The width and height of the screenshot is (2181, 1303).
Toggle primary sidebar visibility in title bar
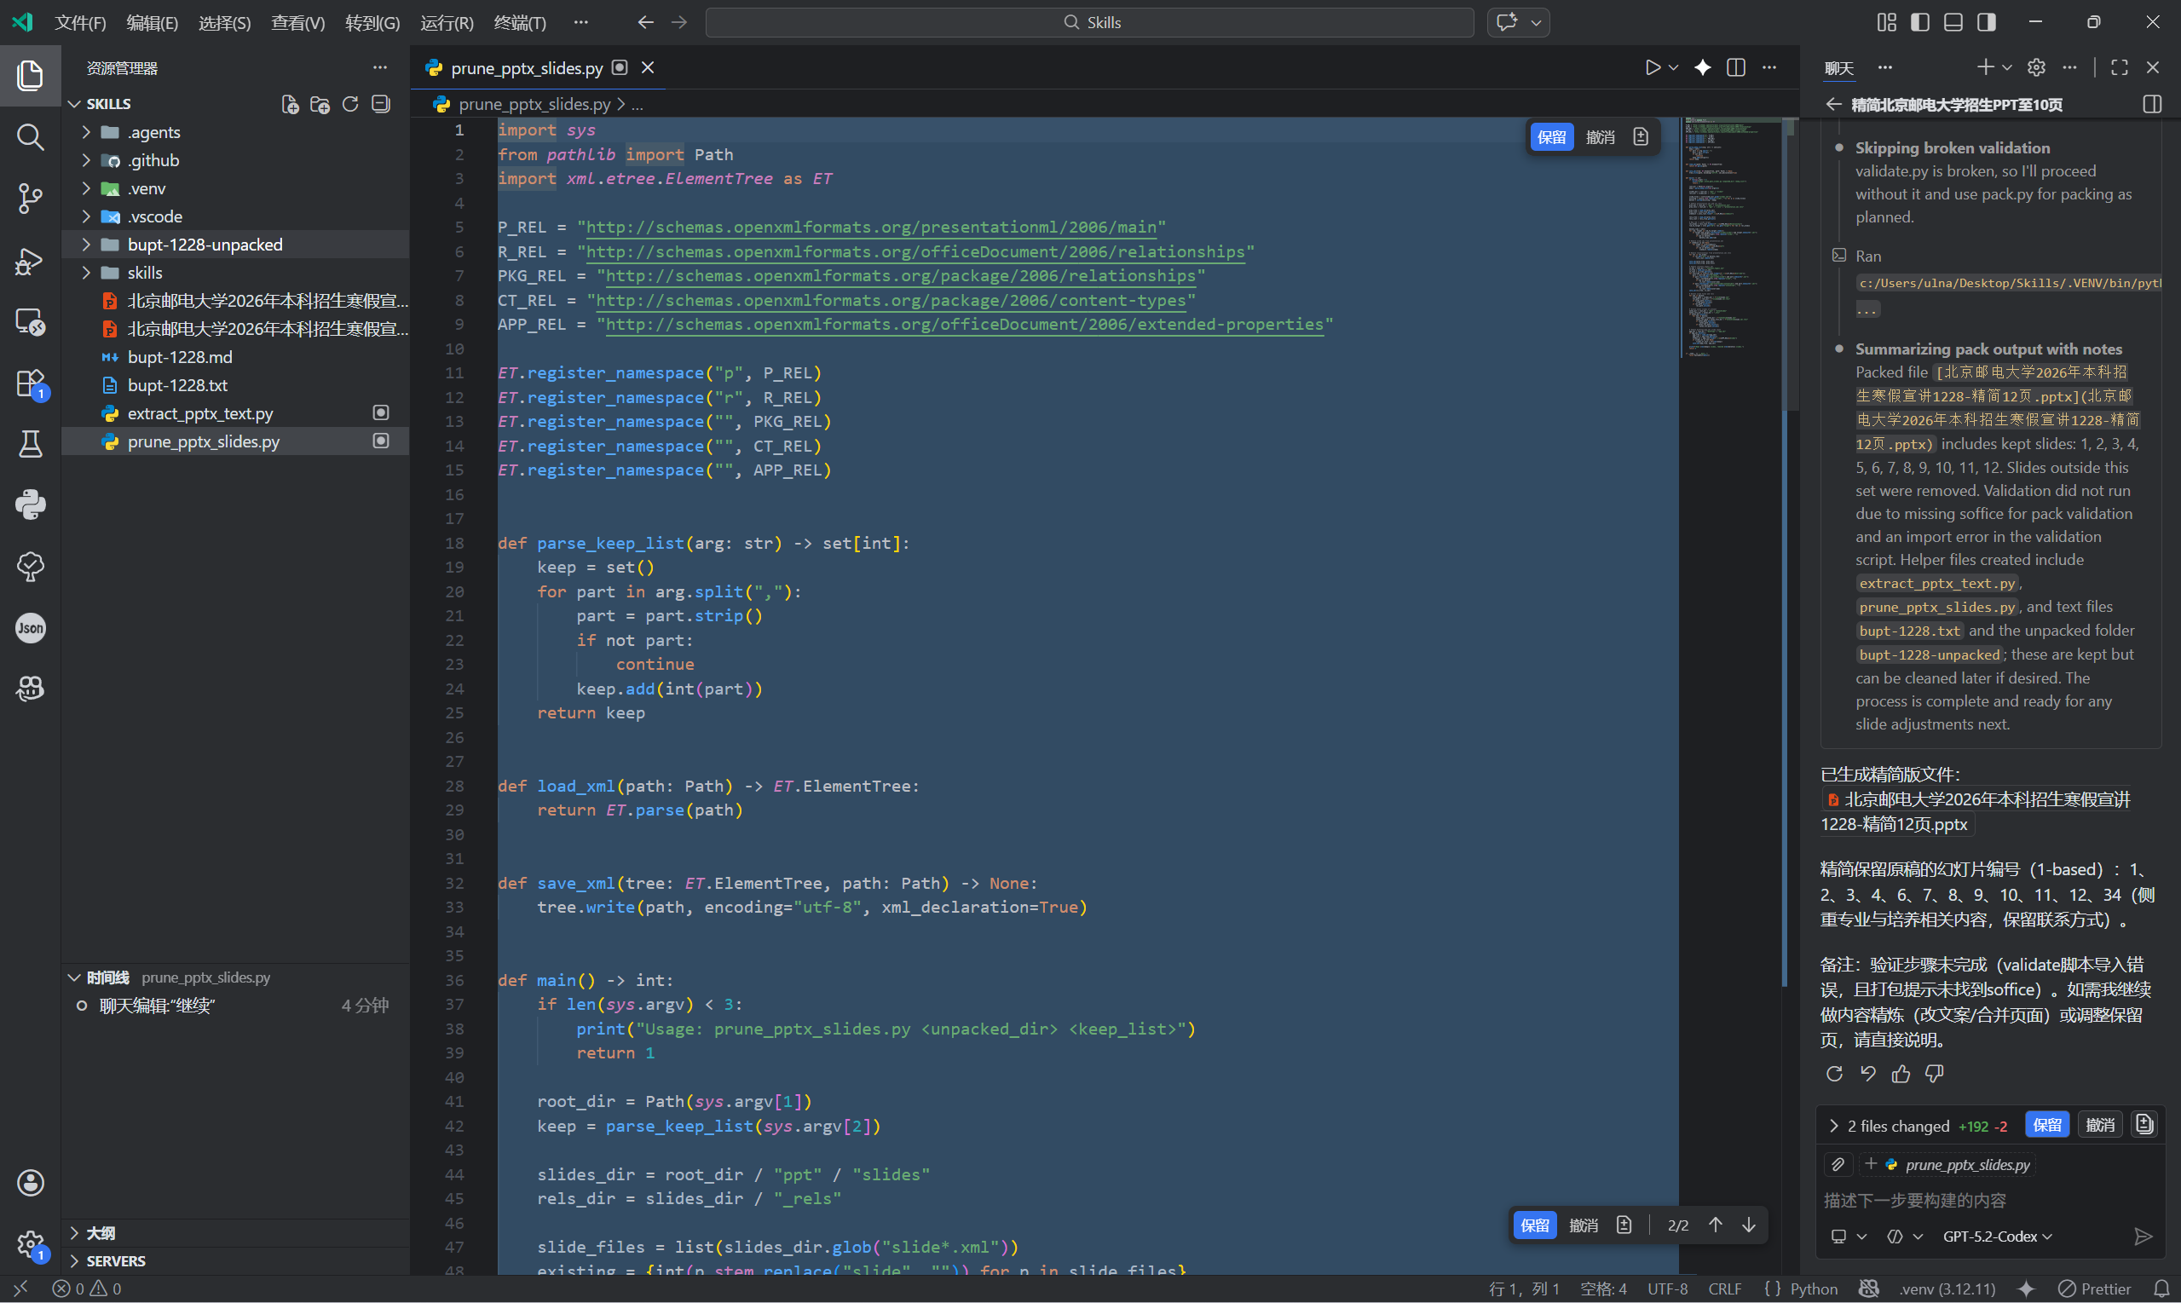tap(1920, 22)
